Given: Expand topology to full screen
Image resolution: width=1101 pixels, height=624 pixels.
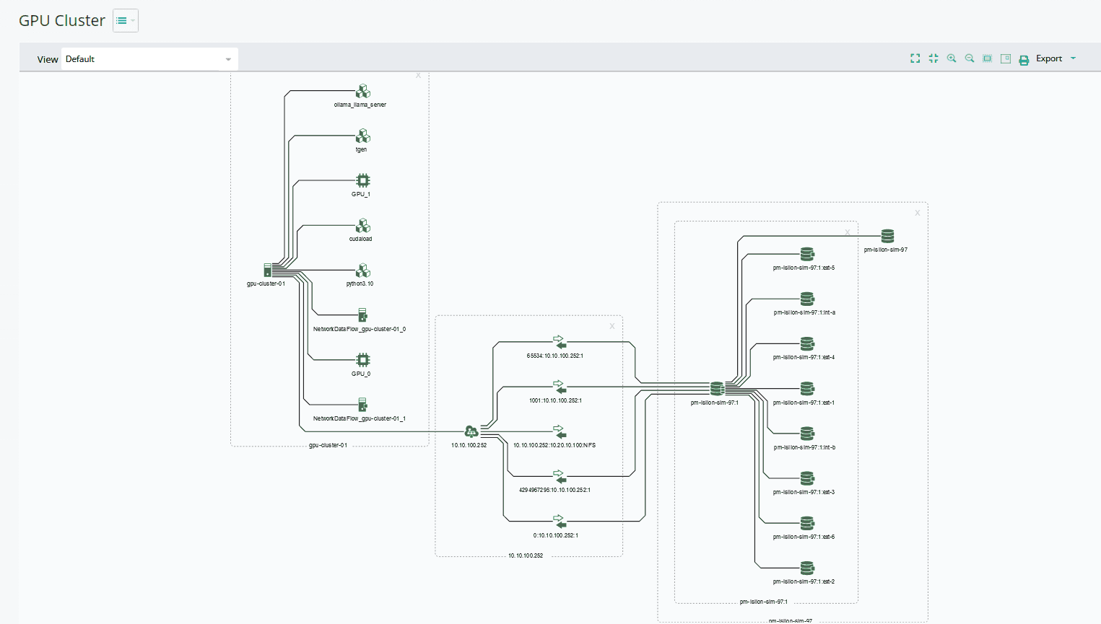Looking at the screenshot, I should (915, 58).
